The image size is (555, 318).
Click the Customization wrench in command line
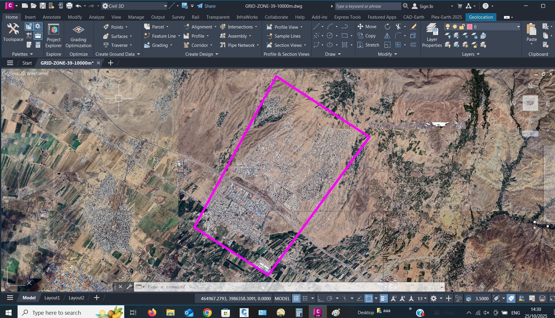[129, 287]
